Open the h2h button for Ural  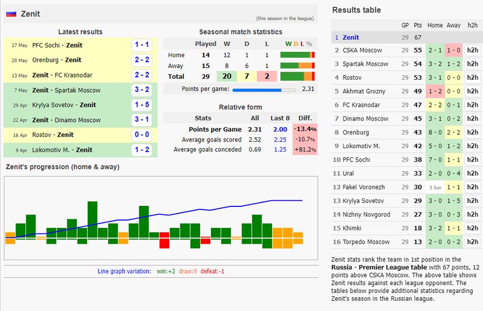tap(472, 174)
